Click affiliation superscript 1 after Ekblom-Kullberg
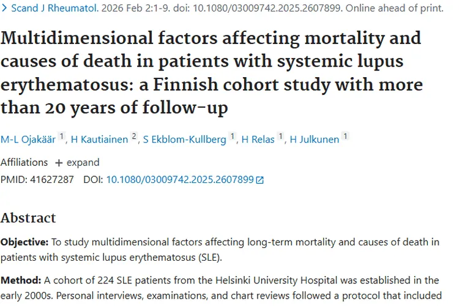 click(x=231, y=136)
